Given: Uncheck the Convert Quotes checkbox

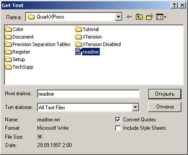Looking at the screenshot, I should point(118,120).
